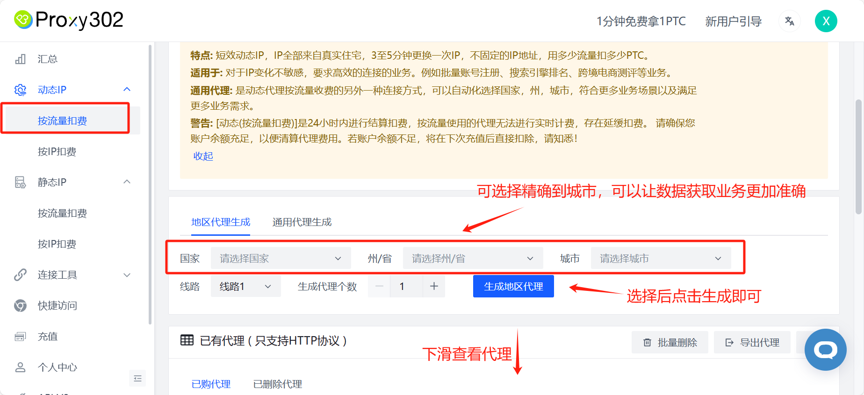Open the green X user avatar
The image size is (864, 395).
(x=826, y=21)
